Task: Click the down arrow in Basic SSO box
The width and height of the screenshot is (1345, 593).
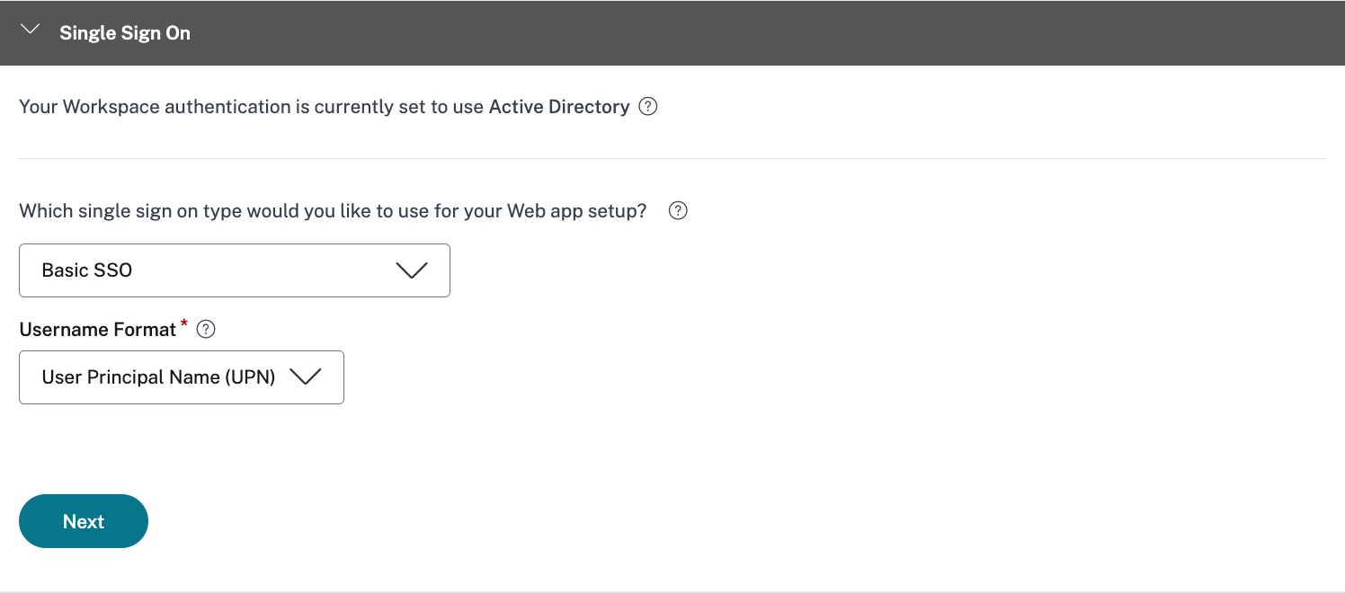Action: (411, 270)
